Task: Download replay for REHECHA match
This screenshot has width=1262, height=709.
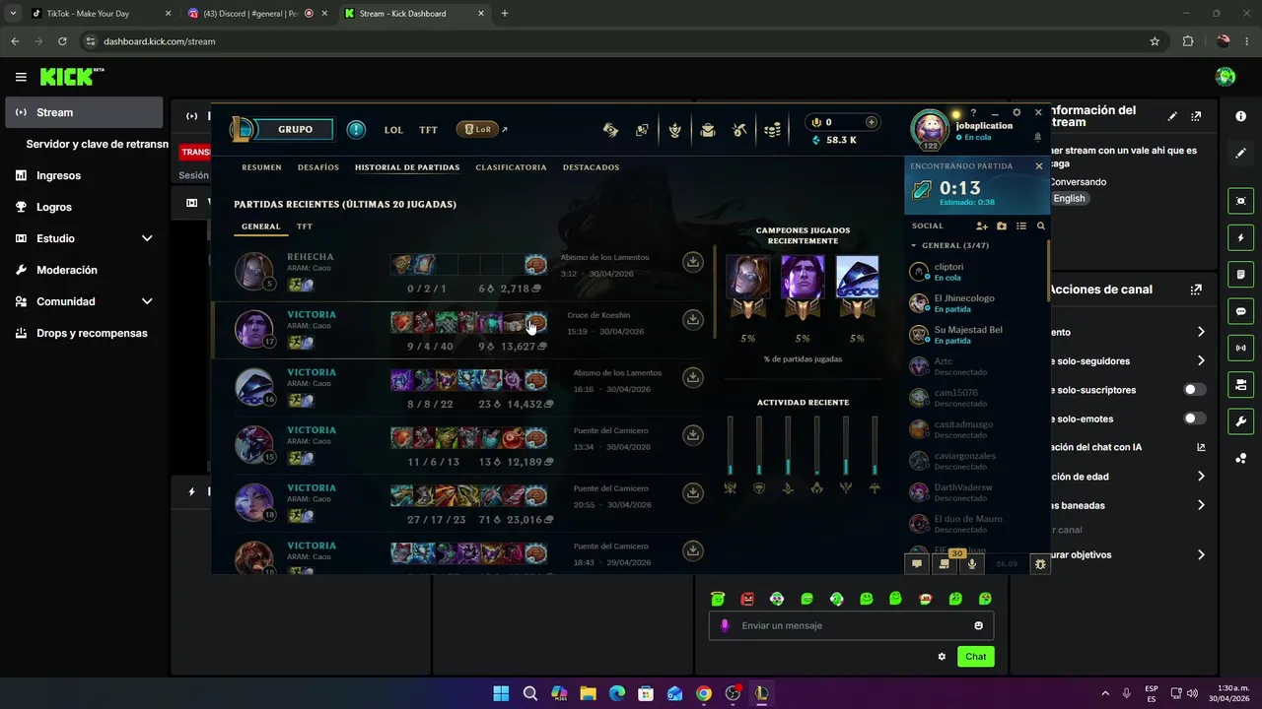Action: pyautogui.click(x=693, y=262)
